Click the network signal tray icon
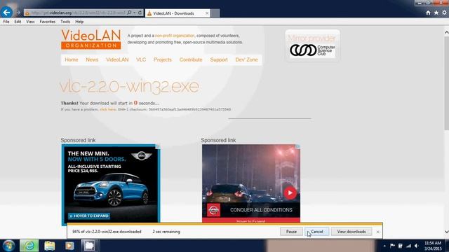 click(408, 246)
